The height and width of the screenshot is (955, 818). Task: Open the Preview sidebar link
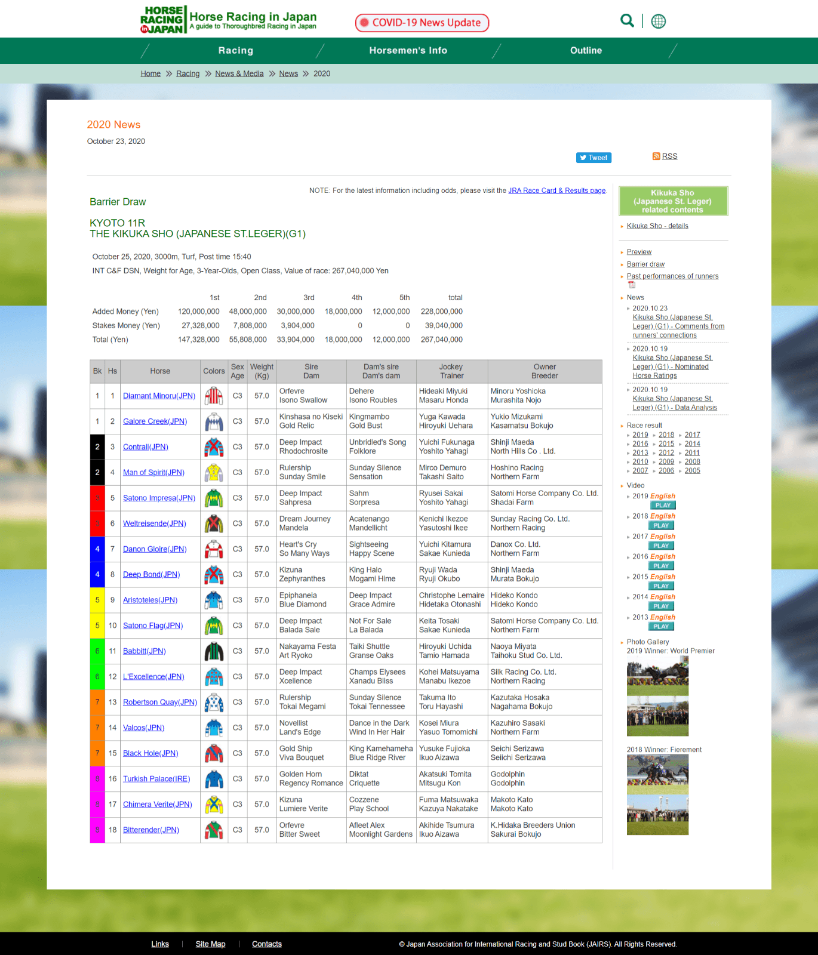[x=639, y=252]
